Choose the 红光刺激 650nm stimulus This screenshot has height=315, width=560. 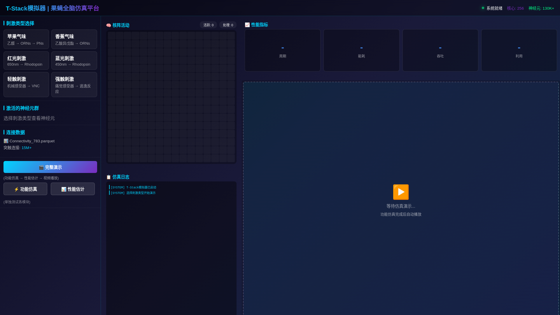point(26,61)
